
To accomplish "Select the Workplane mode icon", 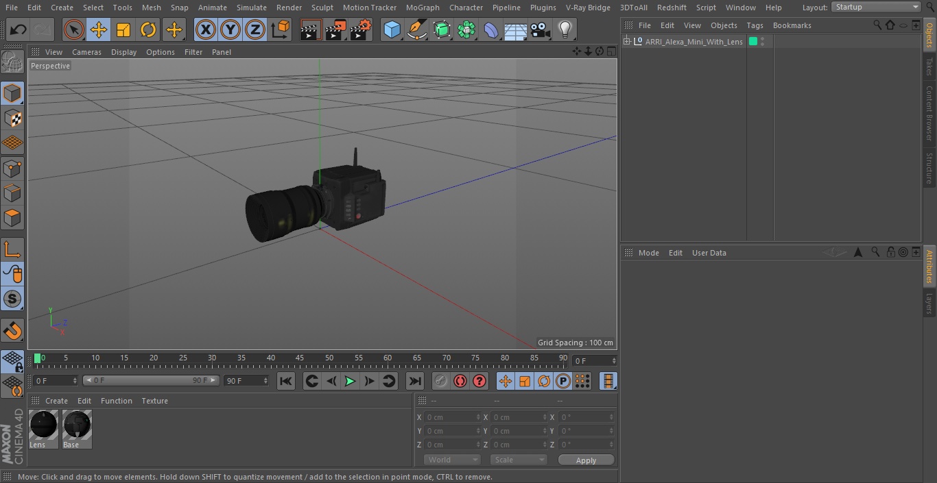I will point(12,143).
